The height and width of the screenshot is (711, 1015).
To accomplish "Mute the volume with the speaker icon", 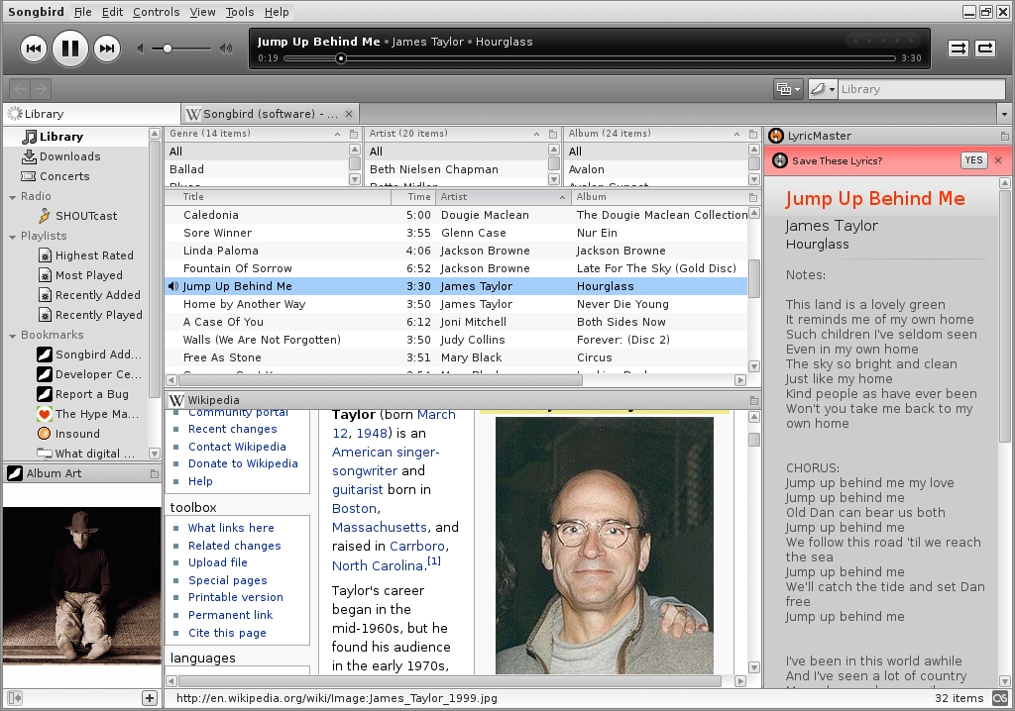I will tap(140, 49).
